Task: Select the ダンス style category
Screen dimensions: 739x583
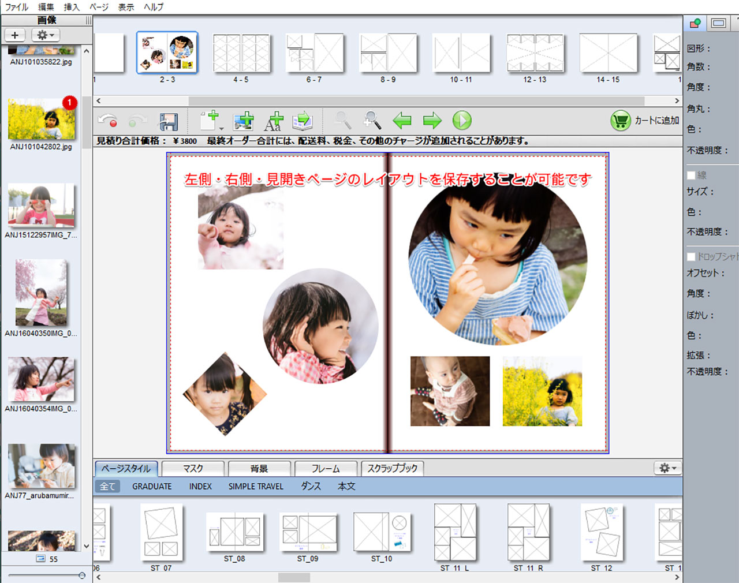Action: (x=311, y=486)
